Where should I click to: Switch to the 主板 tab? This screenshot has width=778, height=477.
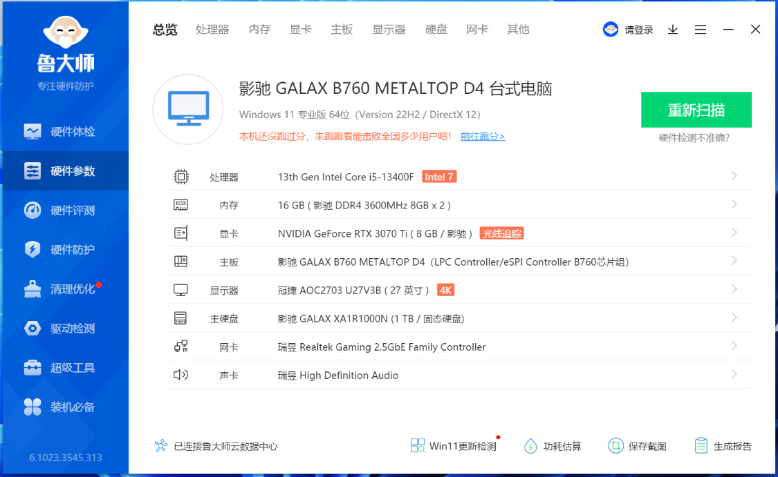(x=342, y=30)
